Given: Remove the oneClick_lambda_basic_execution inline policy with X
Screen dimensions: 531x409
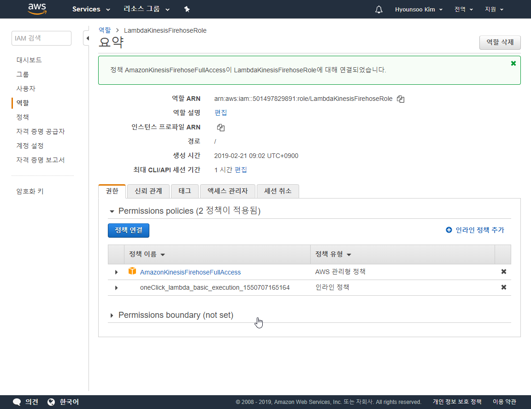Looking at the screenshot, I should coord(503,287).
